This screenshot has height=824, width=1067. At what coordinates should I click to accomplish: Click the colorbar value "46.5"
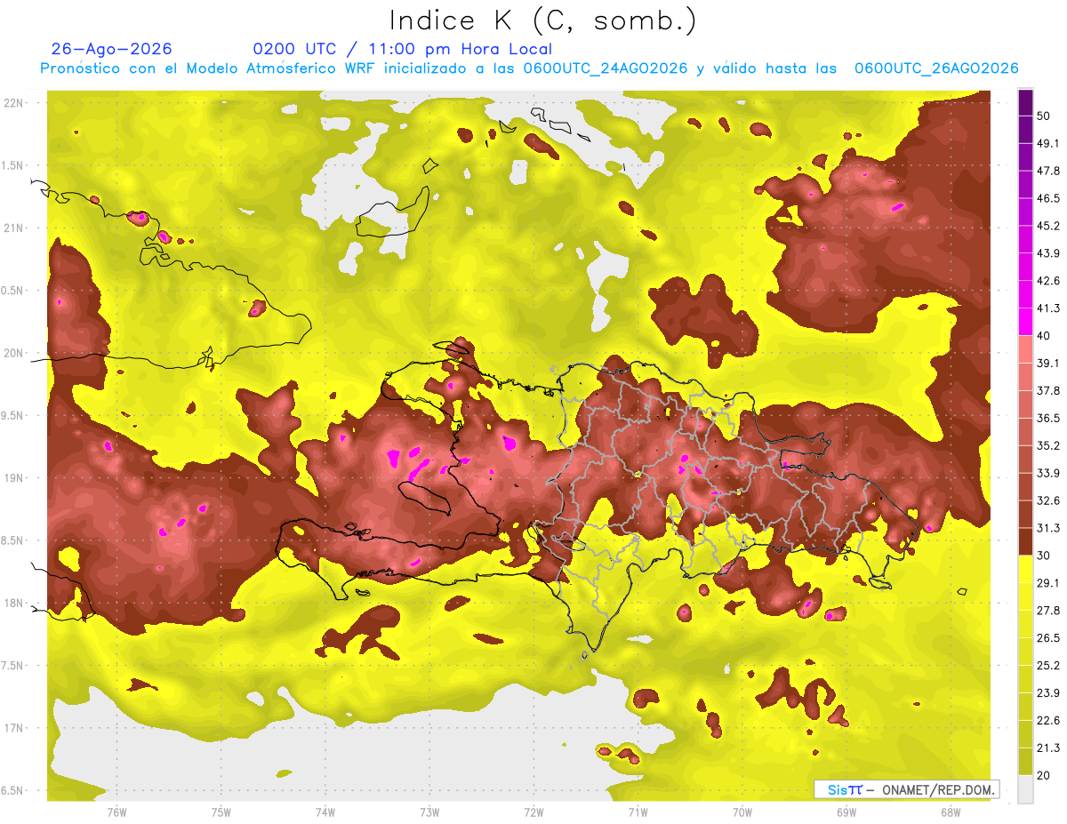[x=1048, y=198]
